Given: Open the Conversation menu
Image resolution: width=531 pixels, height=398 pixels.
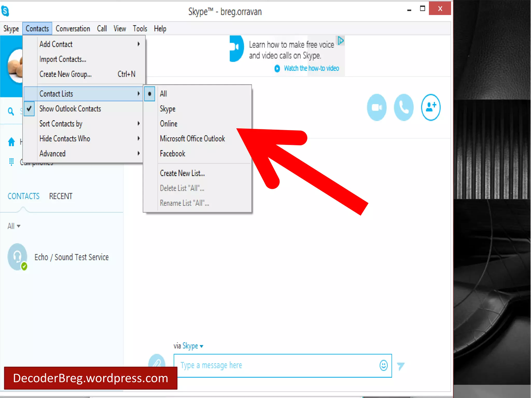Looking at the screenshot, I should coord(73,29).
